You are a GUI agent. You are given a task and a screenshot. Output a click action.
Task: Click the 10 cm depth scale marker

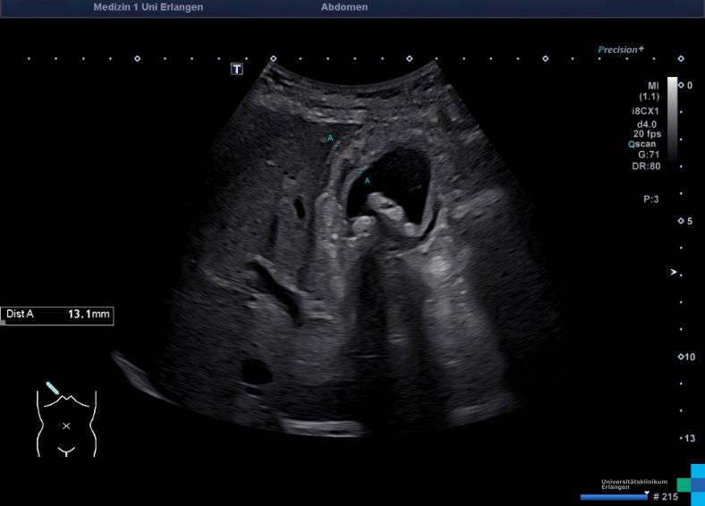pos(685,357)
